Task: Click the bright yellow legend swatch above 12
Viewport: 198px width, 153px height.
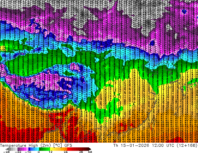Action: click(x=51, y=149)
